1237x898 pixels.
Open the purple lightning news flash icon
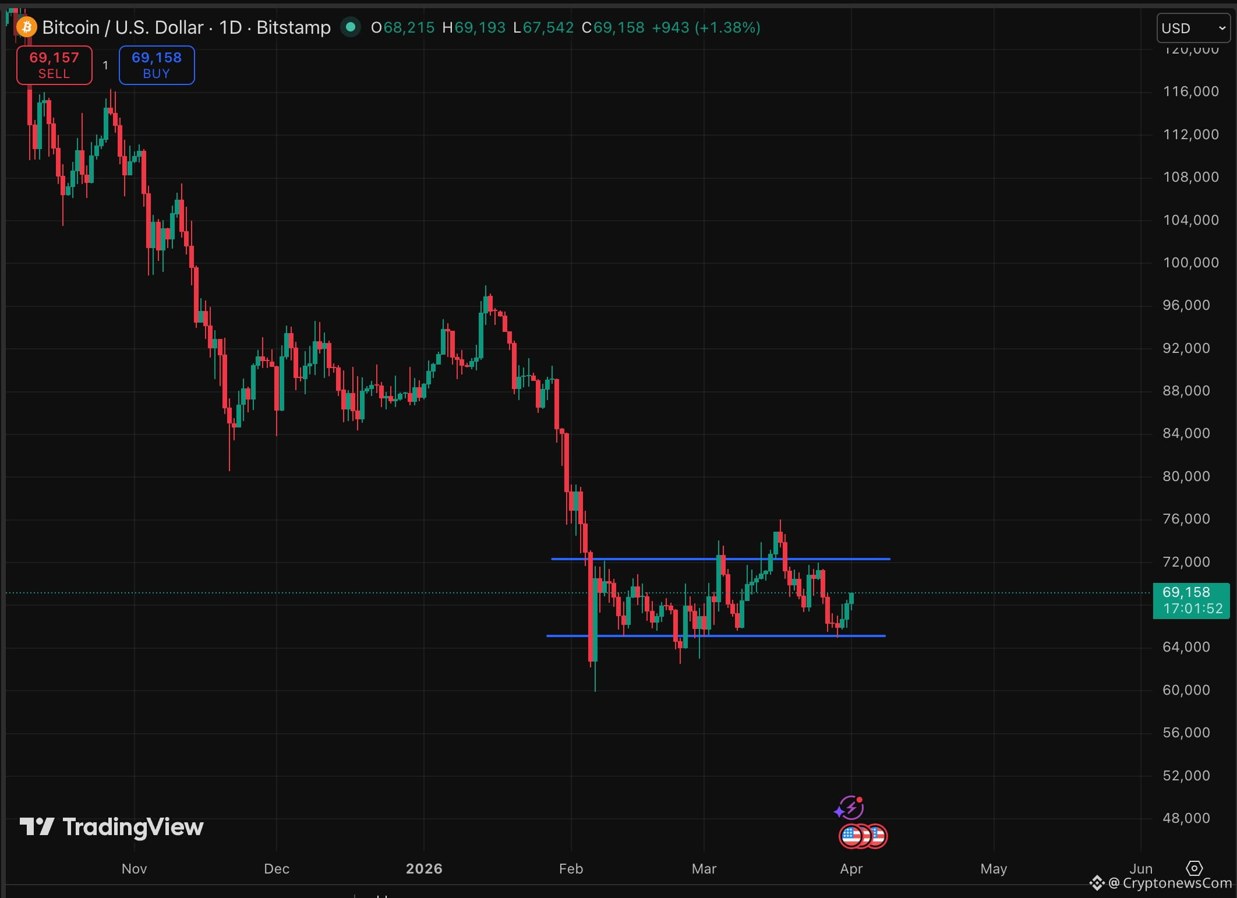(851, 808)
